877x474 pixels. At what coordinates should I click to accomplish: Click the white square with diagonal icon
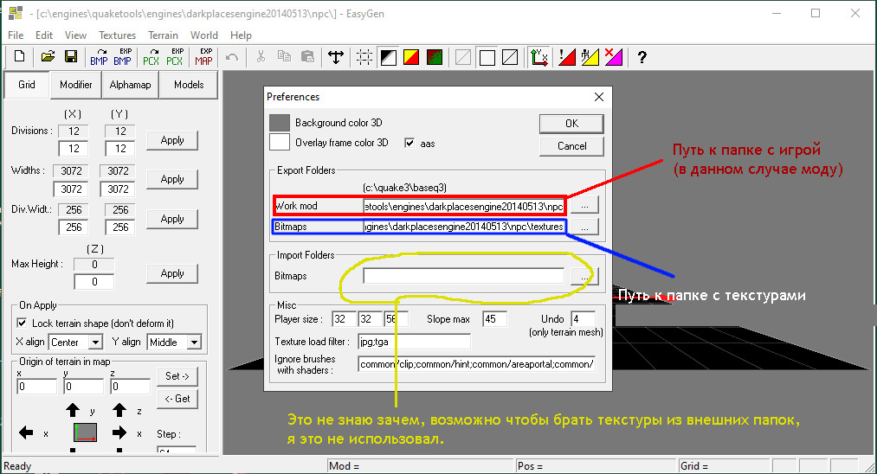click(x=510, y=57)
